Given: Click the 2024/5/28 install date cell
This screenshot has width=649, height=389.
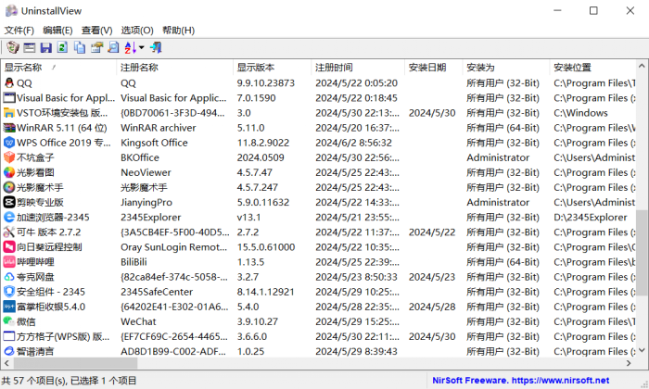Looking at the screenshot, I should pos(432,307).
